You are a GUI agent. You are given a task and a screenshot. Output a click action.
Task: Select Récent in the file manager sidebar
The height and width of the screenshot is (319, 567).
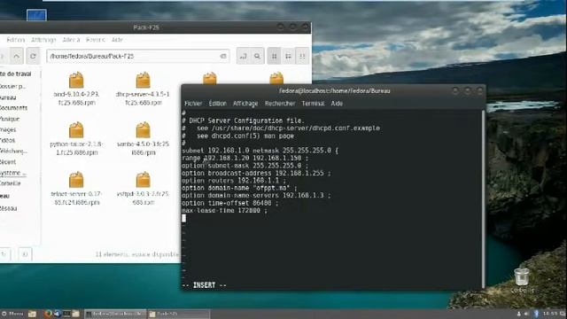click(8, 161)
